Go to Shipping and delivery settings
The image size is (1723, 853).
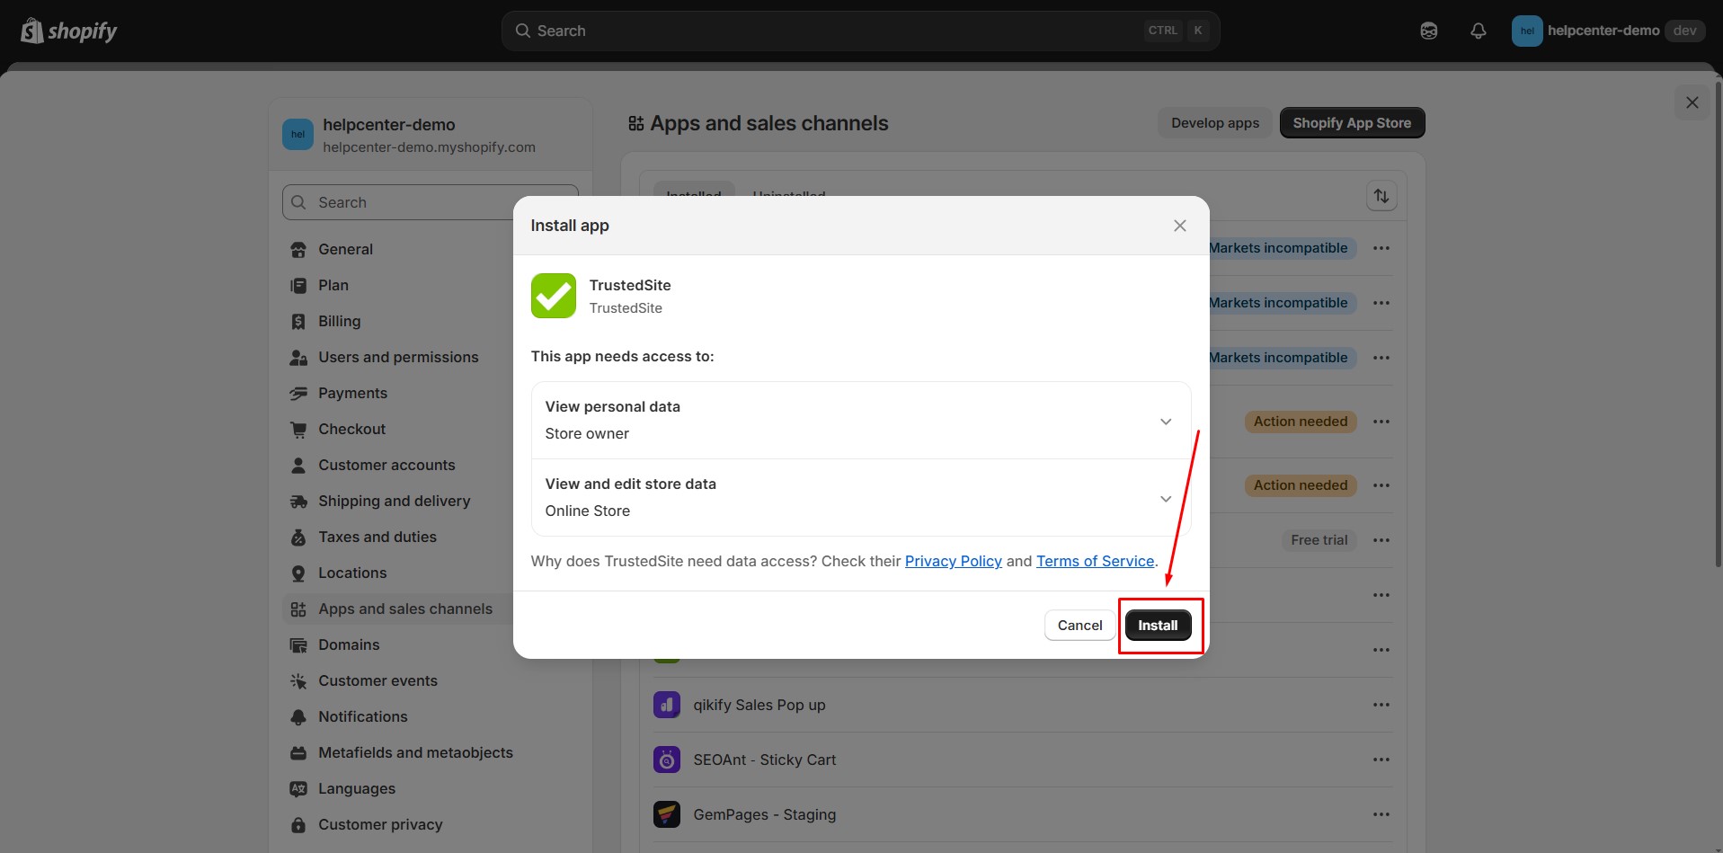[394, 501]
